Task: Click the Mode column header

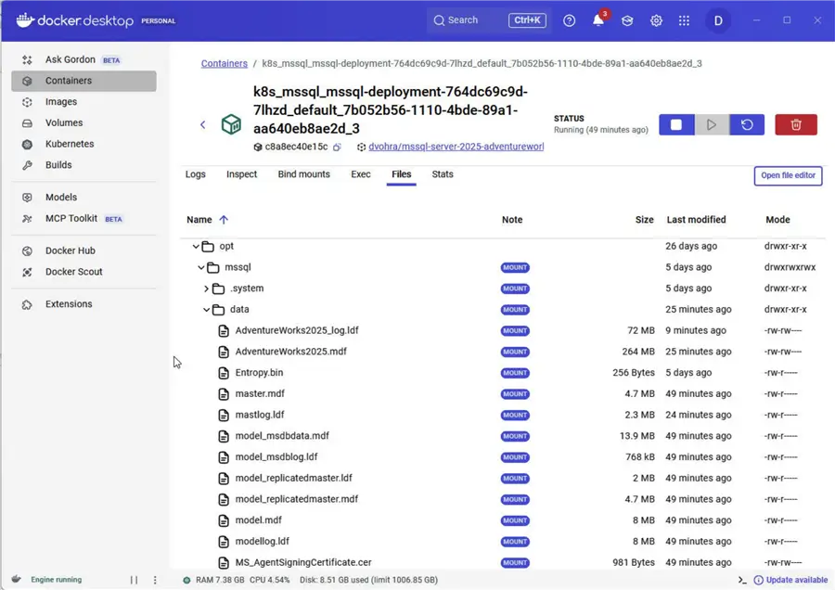Action: (777, 219)
